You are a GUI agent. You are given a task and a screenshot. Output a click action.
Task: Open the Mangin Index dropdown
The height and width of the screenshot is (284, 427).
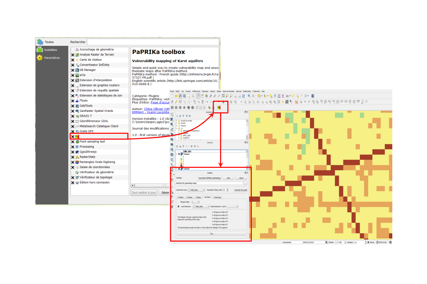tap(195, 202)
